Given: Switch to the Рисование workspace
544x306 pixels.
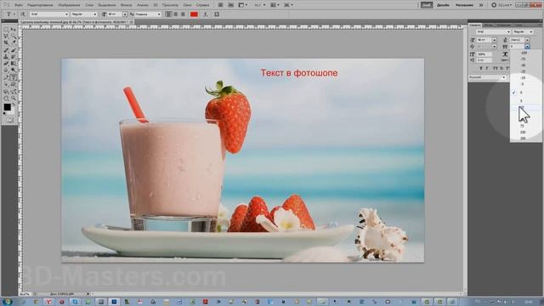Looking at the screenshot, I should 464,5.
